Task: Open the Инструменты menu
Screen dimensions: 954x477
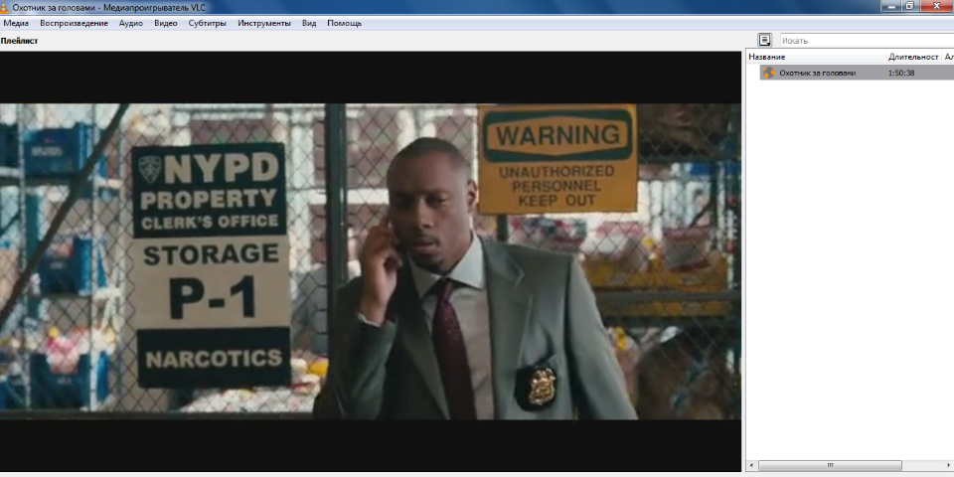Action: pyautogui.click(x=264, y=23)
